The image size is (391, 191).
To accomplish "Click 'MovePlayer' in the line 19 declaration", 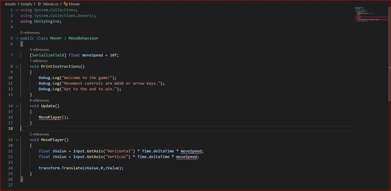I will 52,140.
